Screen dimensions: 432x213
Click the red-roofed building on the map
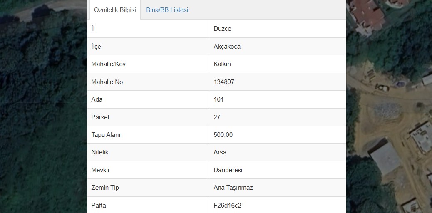[x=367, y=15]
